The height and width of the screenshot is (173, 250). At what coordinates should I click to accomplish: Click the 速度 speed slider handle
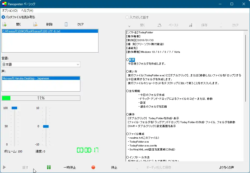pyautogui.click(x=46, y=126)
